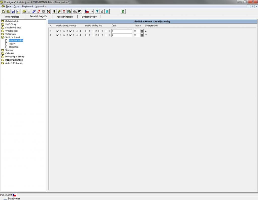Increase the Trasa value in row 1

pyautogui.click(x=142, y=30)
